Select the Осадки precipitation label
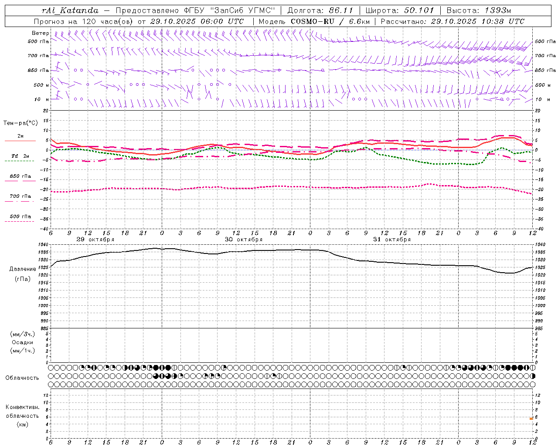Image resolution: width=558 pixels, height=446 pixels. tap(23, 343)
